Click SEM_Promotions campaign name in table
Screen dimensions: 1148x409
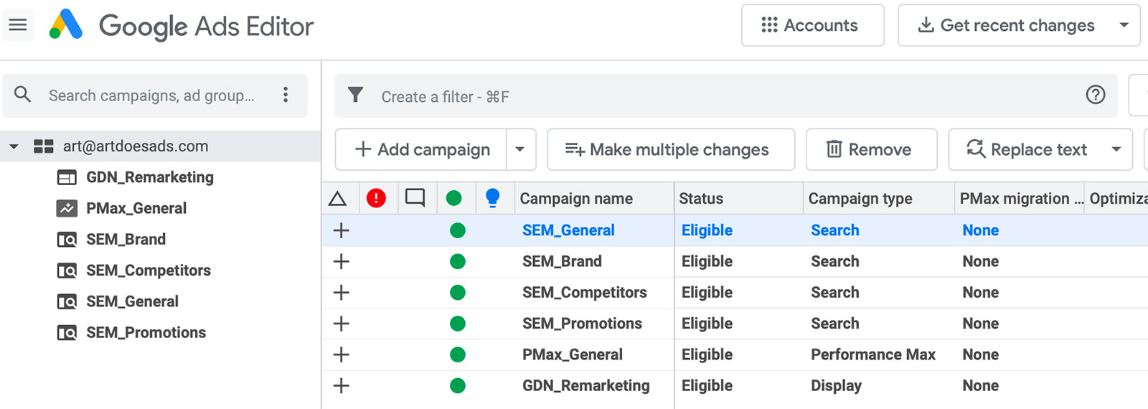click(582, 324)
